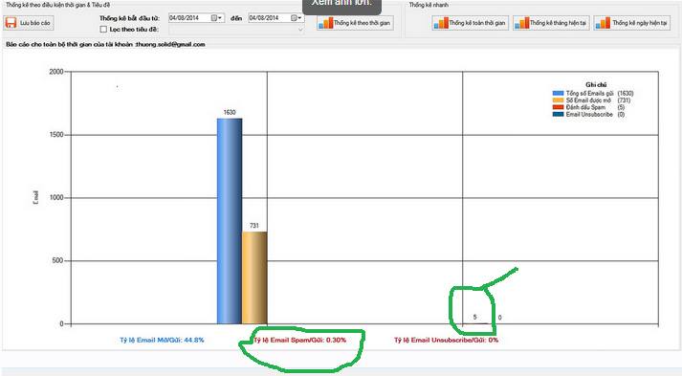Screen dimensions: 682x376
Task: Click the 'Tỷ lệ Email Spam/Gửi' rate text
Action: [300, 340]
